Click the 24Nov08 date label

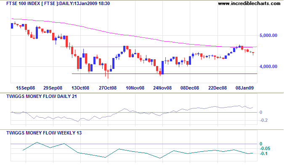tap(162, 88)
